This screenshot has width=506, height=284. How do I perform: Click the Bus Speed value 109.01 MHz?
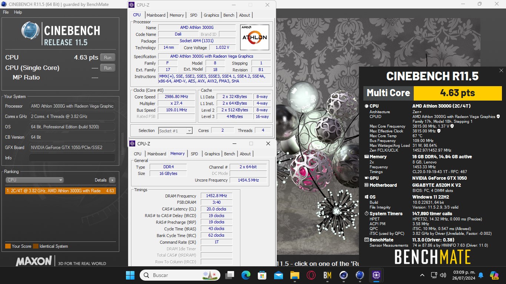177,110
